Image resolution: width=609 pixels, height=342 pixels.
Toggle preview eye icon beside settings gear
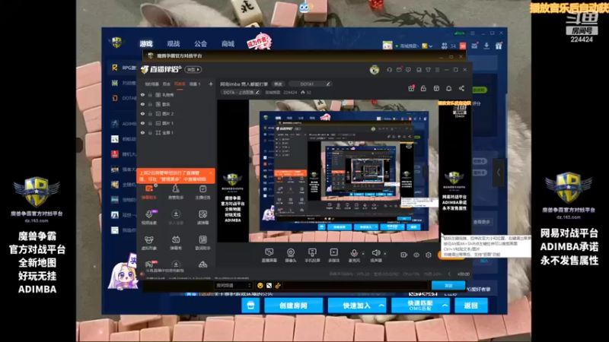tap(416, 255)
